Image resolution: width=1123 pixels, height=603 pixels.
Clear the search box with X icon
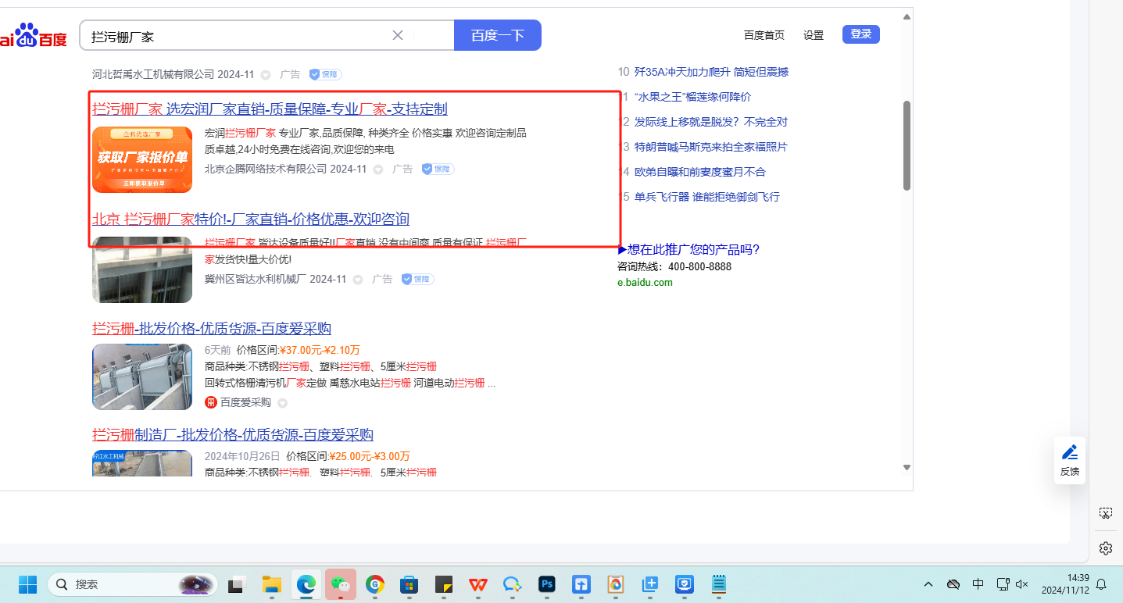click(x=397, y=35)
